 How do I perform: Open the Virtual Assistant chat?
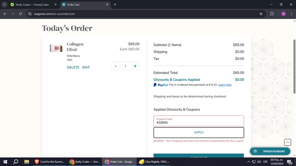pos(270,151)
